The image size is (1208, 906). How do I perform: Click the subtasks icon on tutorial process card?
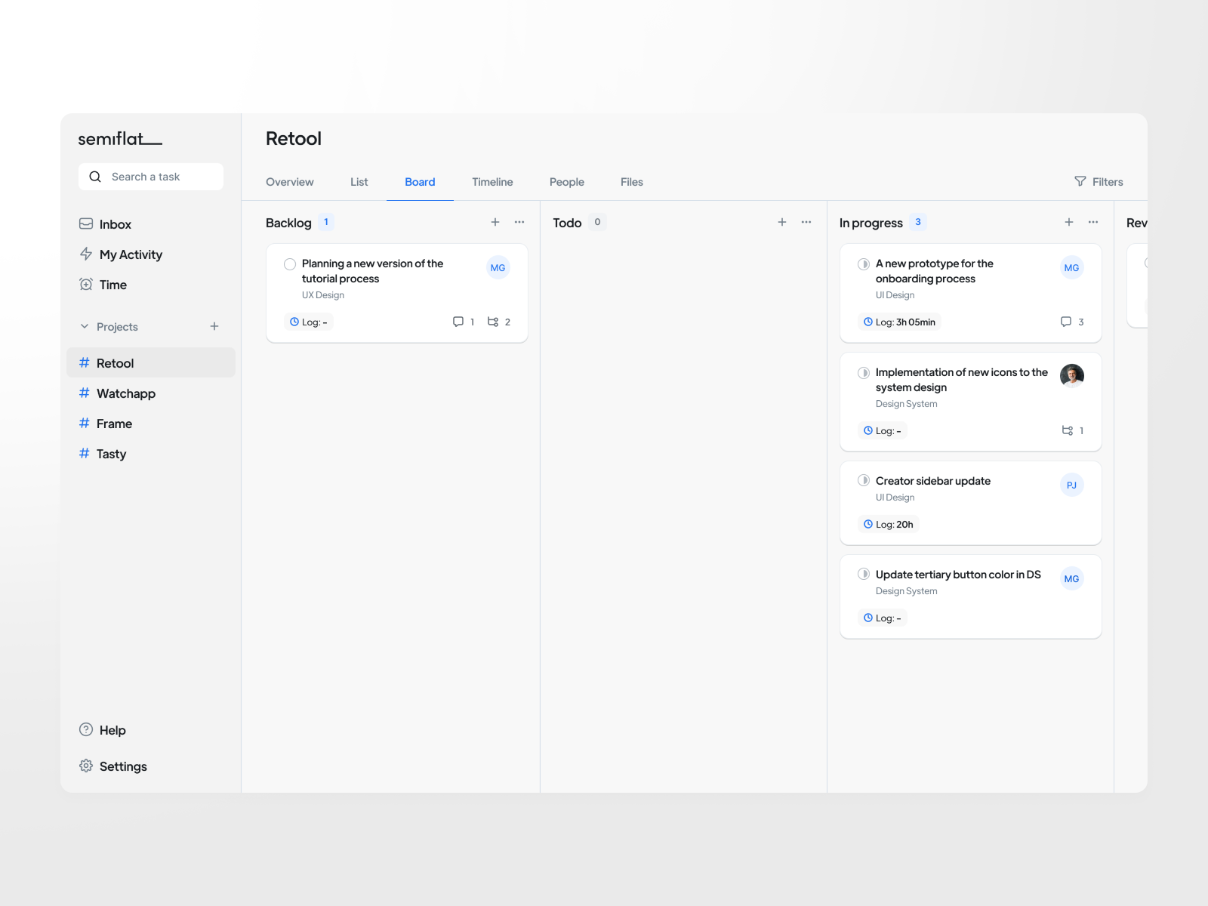coord(493,322)
